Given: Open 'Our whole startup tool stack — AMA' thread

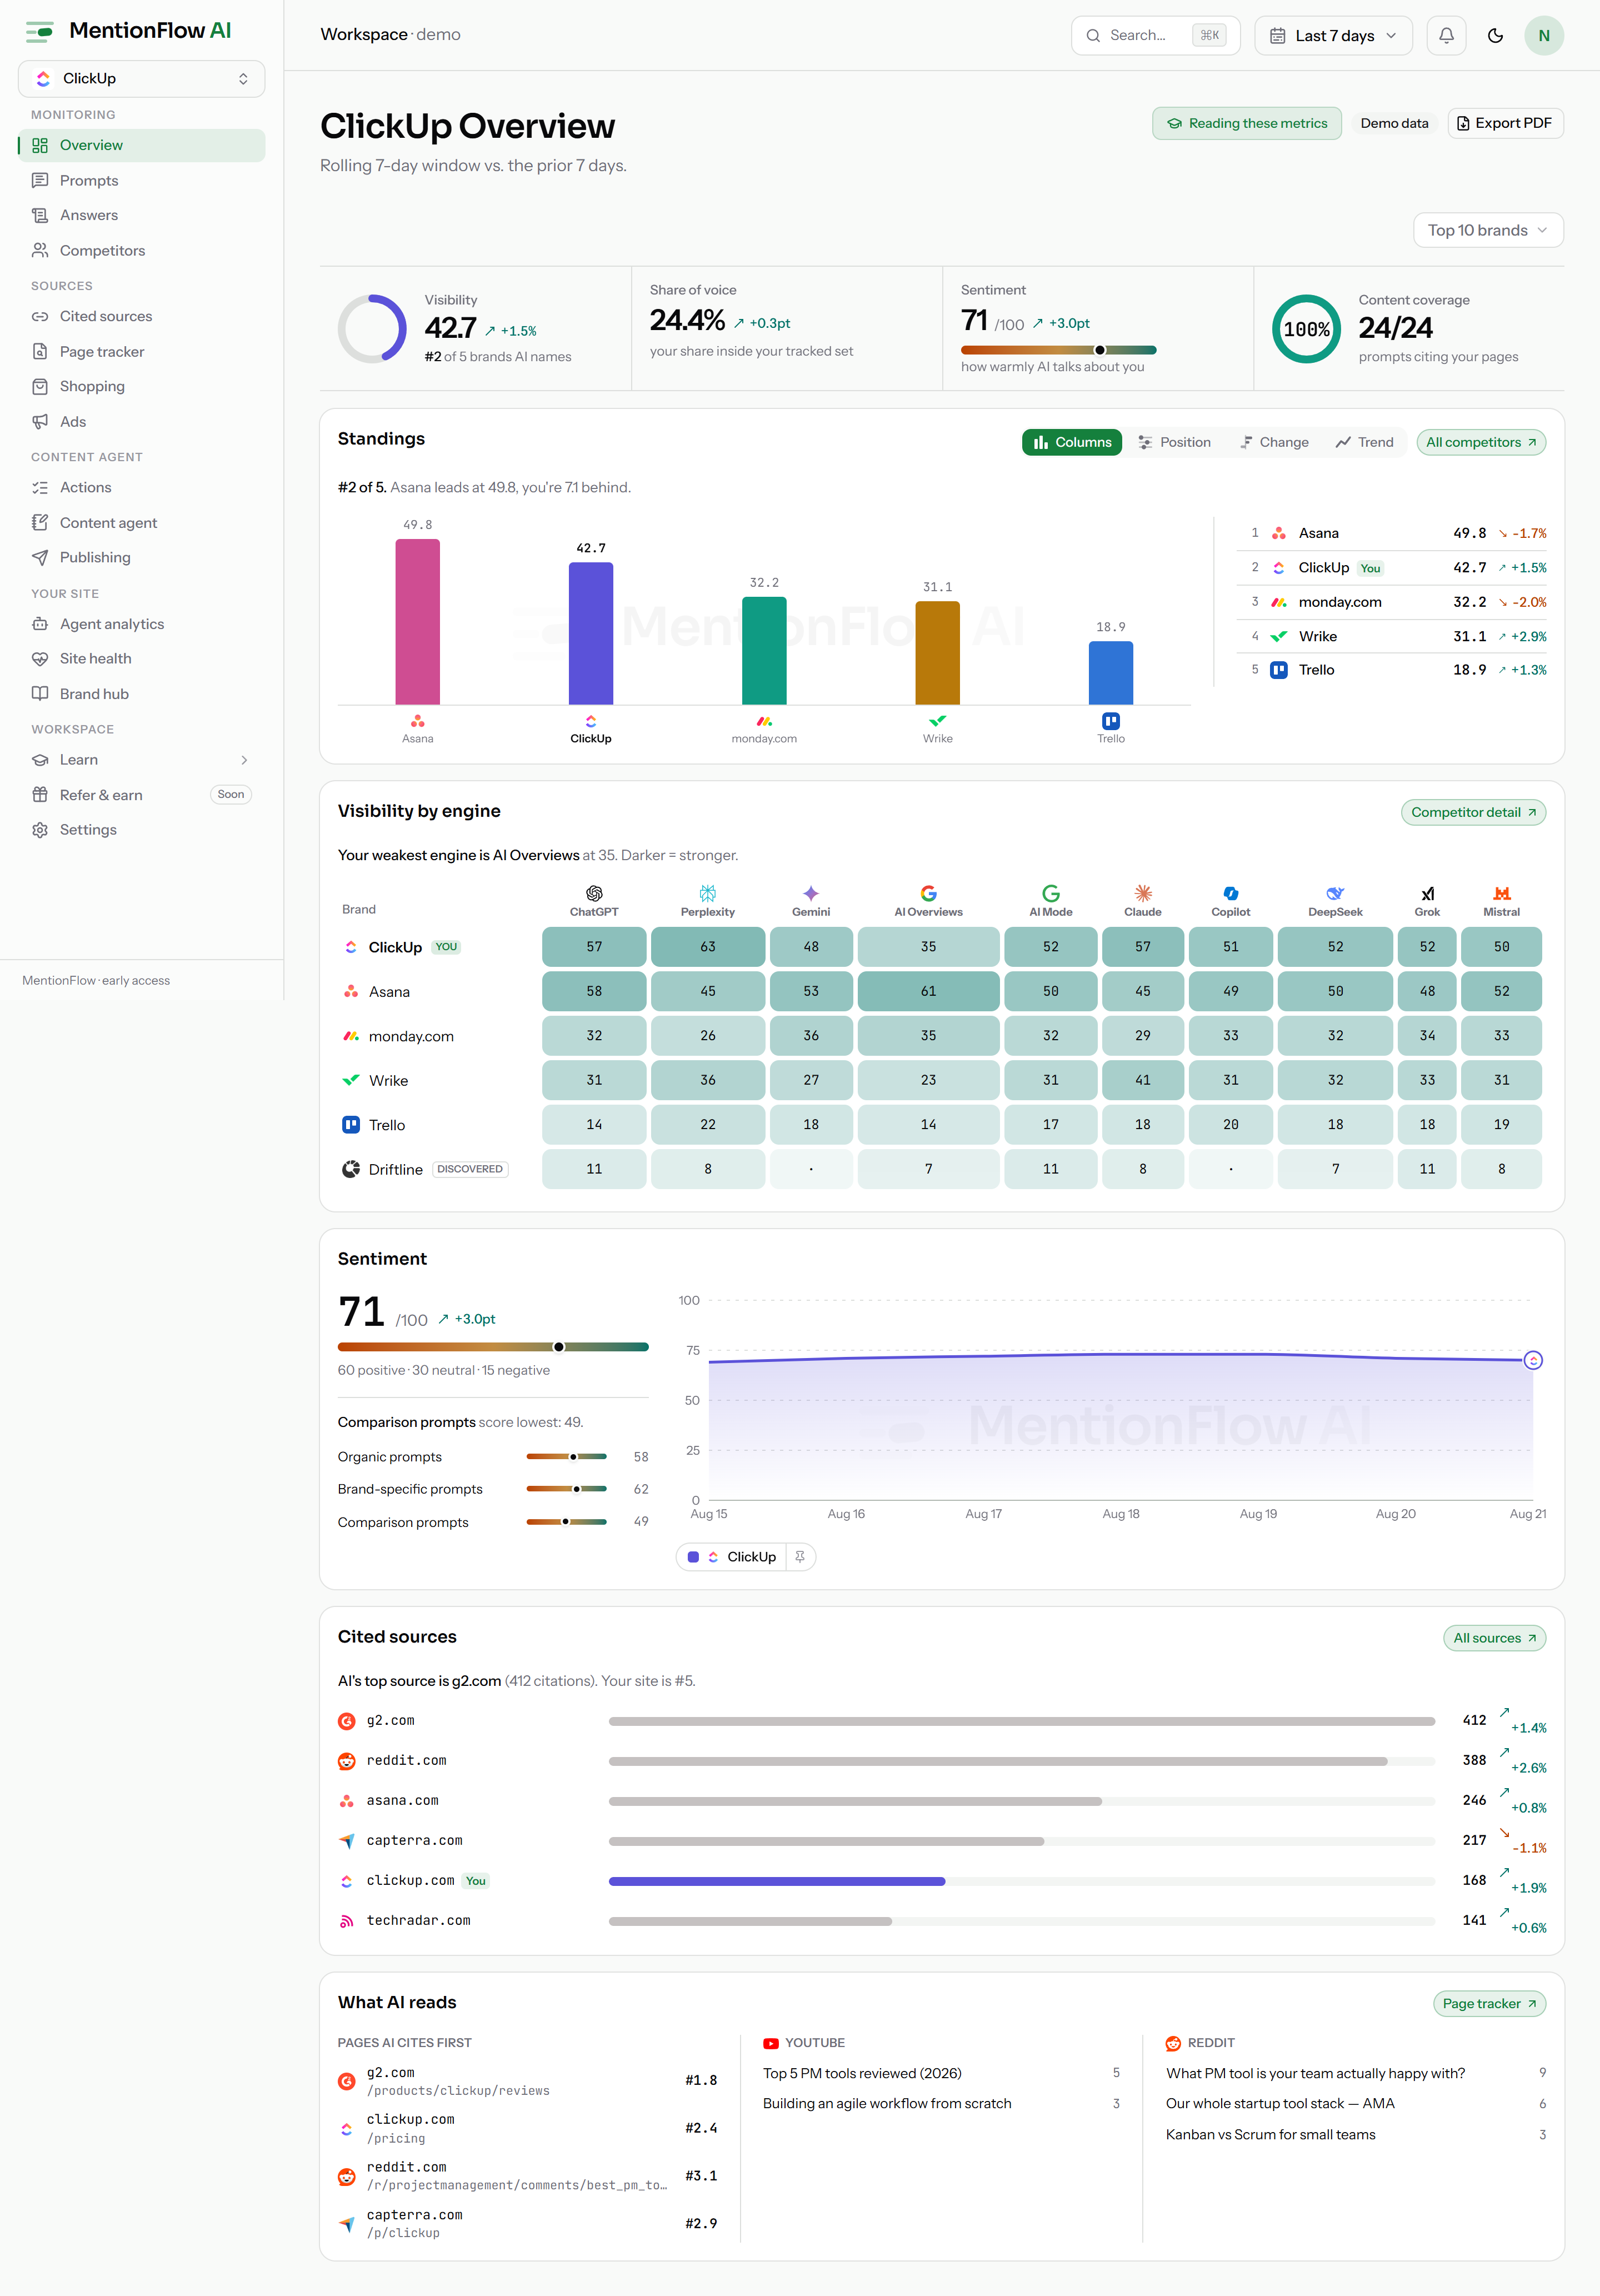Looking at the screenshot, I should pos(1280,2103).
